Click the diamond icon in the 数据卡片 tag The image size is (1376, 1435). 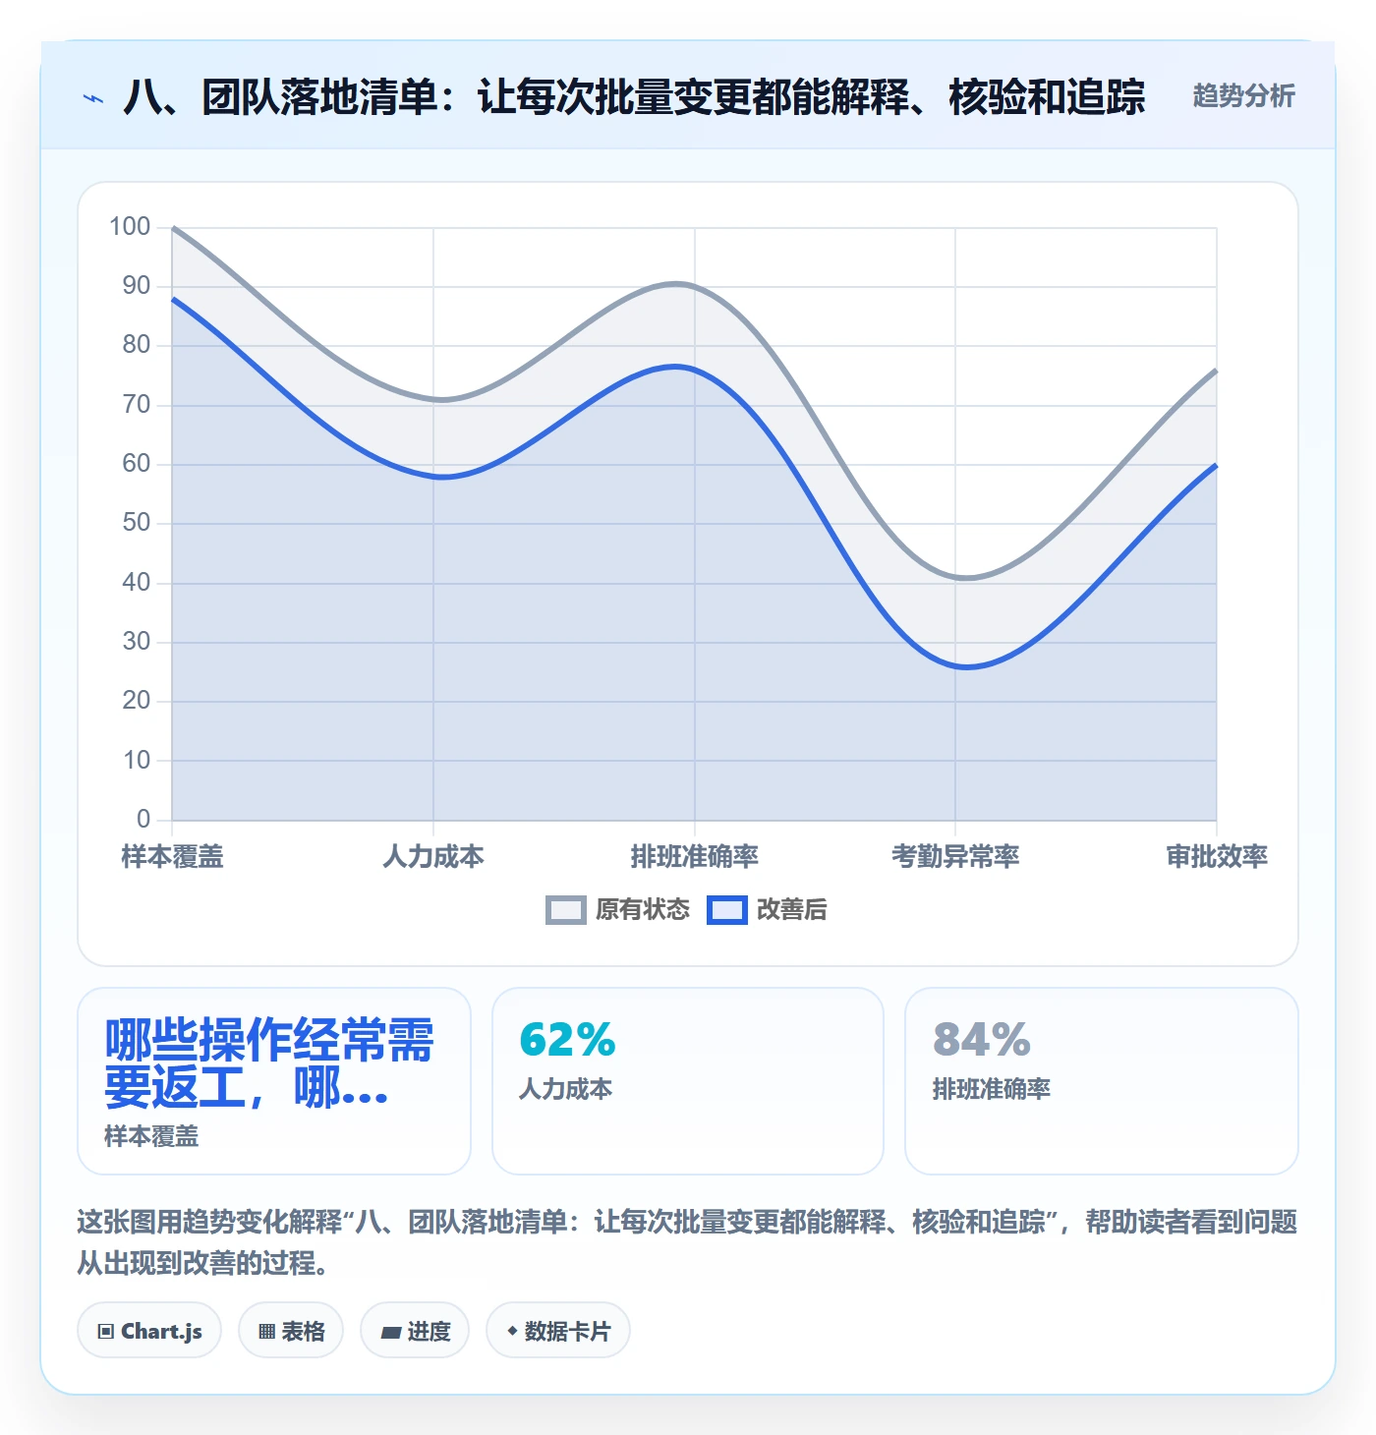tap(512, 1331)
